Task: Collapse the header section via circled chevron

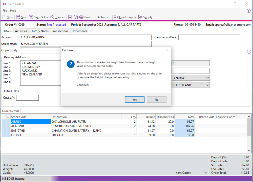Action: tap(249, 51)
